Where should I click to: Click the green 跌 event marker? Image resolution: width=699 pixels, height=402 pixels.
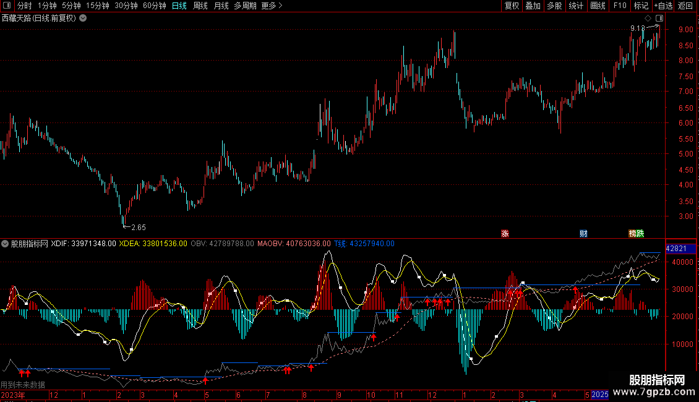pos(640,234)
